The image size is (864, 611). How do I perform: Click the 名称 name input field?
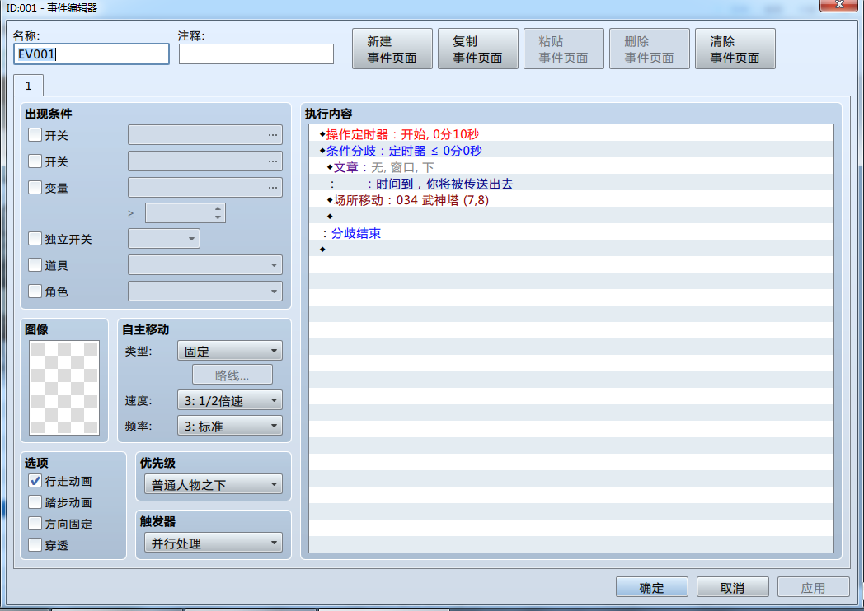(92, 54)
